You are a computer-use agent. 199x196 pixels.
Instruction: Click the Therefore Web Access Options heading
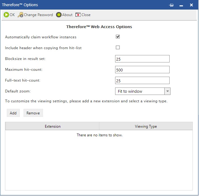[x=99, y=27]
